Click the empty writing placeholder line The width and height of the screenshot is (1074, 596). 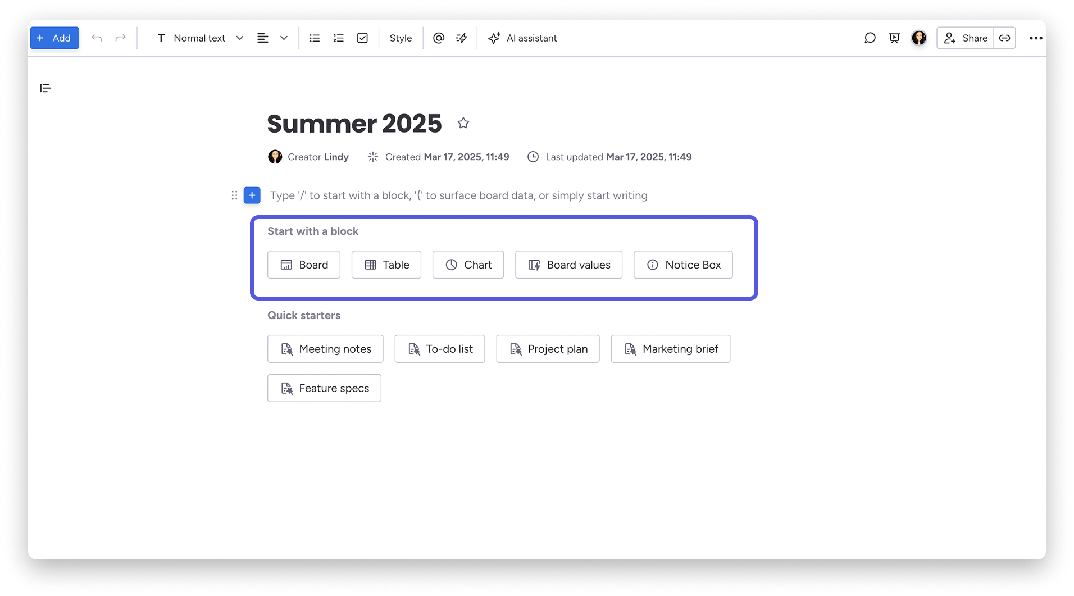coord(458,195)
